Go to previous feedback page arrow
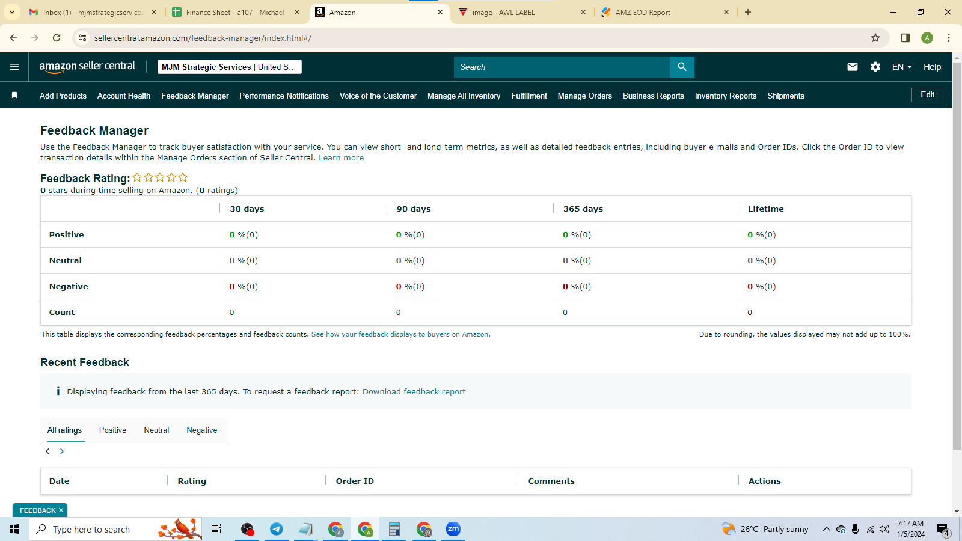Screen dimensions: 962x541 click(47, 451)
